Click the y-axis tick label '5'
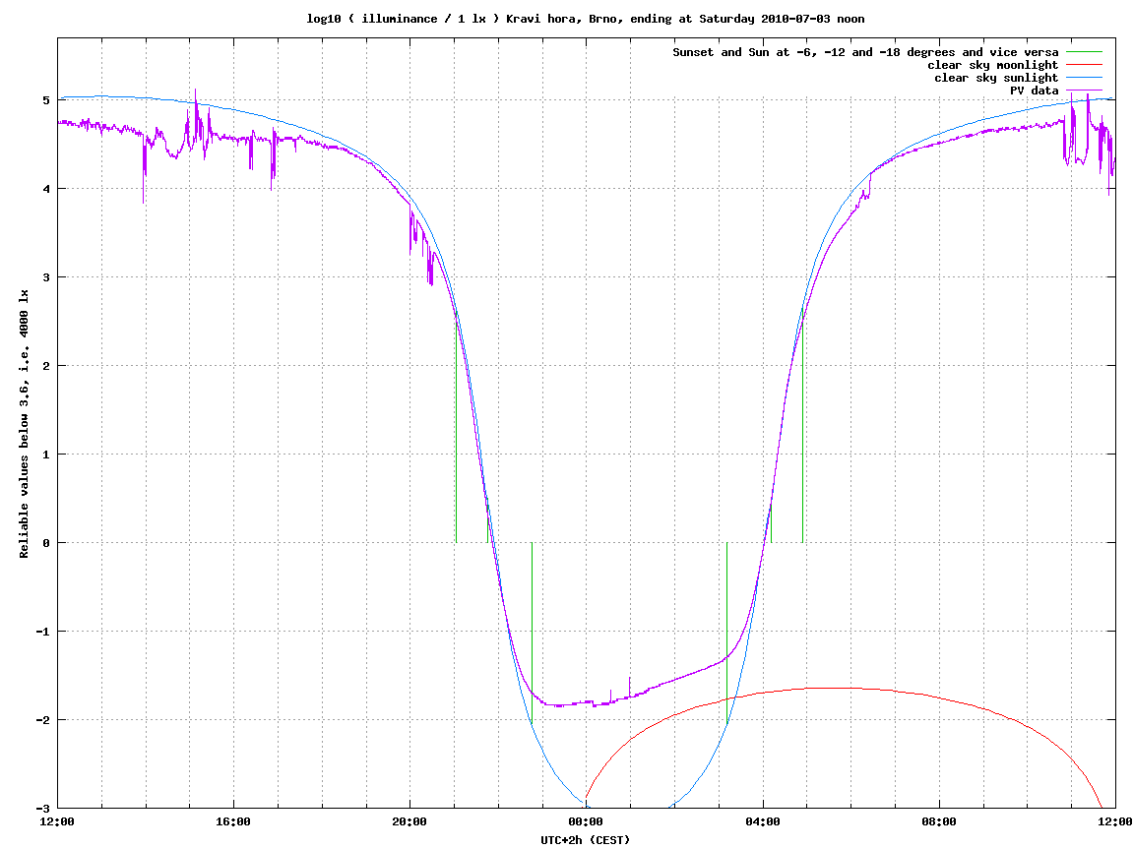The width and height of the screenshot is (1133, 849). pyautogui.click(x=46, y=100)
